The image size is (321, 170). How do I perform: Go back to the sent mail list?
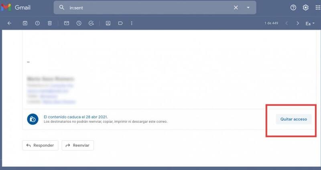tap(10, 23)
